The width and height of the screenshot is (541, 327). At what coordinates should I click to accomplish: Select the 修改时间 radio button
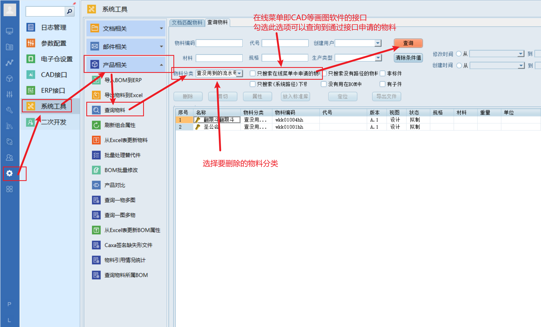(x=459, y=54)
